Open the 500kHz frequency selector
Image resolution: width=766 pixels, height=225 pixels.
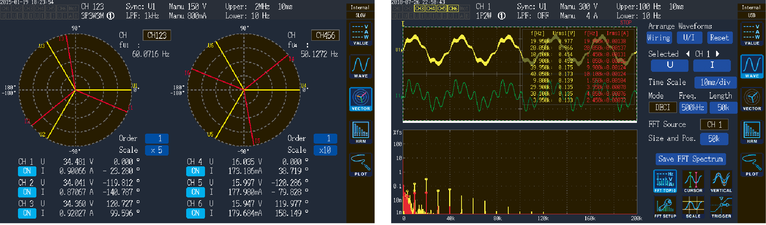(x=693, y=108)
